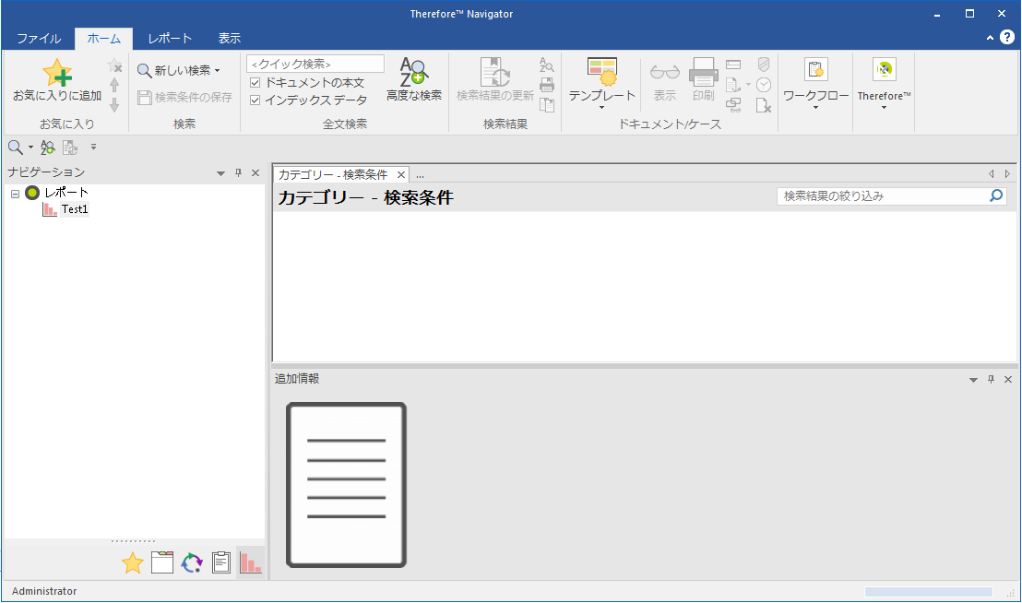This screenshot has height=603, width=1022.
Task: Open the ファイル menu tab
Action: click(x=39, y=39)
